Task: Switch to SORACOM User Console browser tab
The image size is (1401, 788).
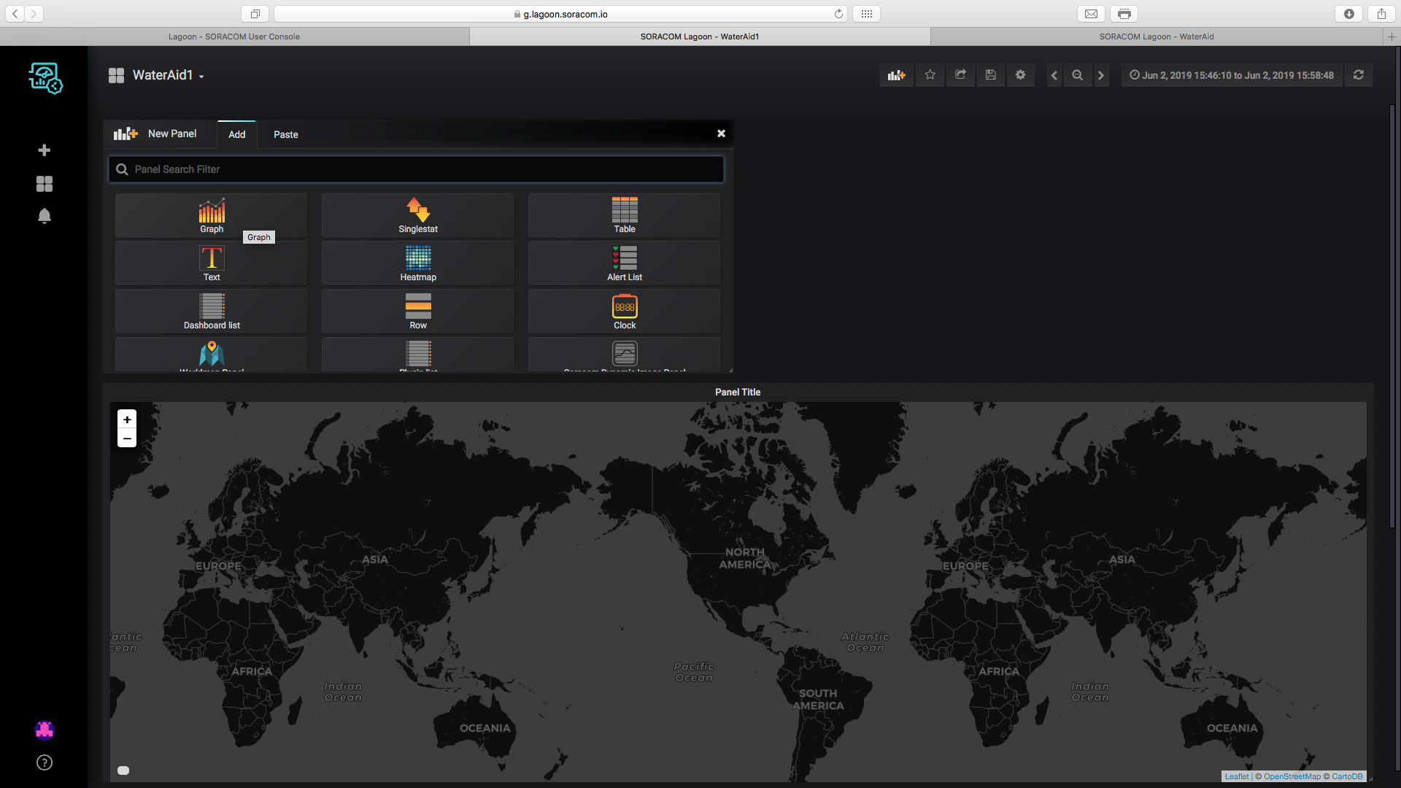Action: [x=234, y=36]
